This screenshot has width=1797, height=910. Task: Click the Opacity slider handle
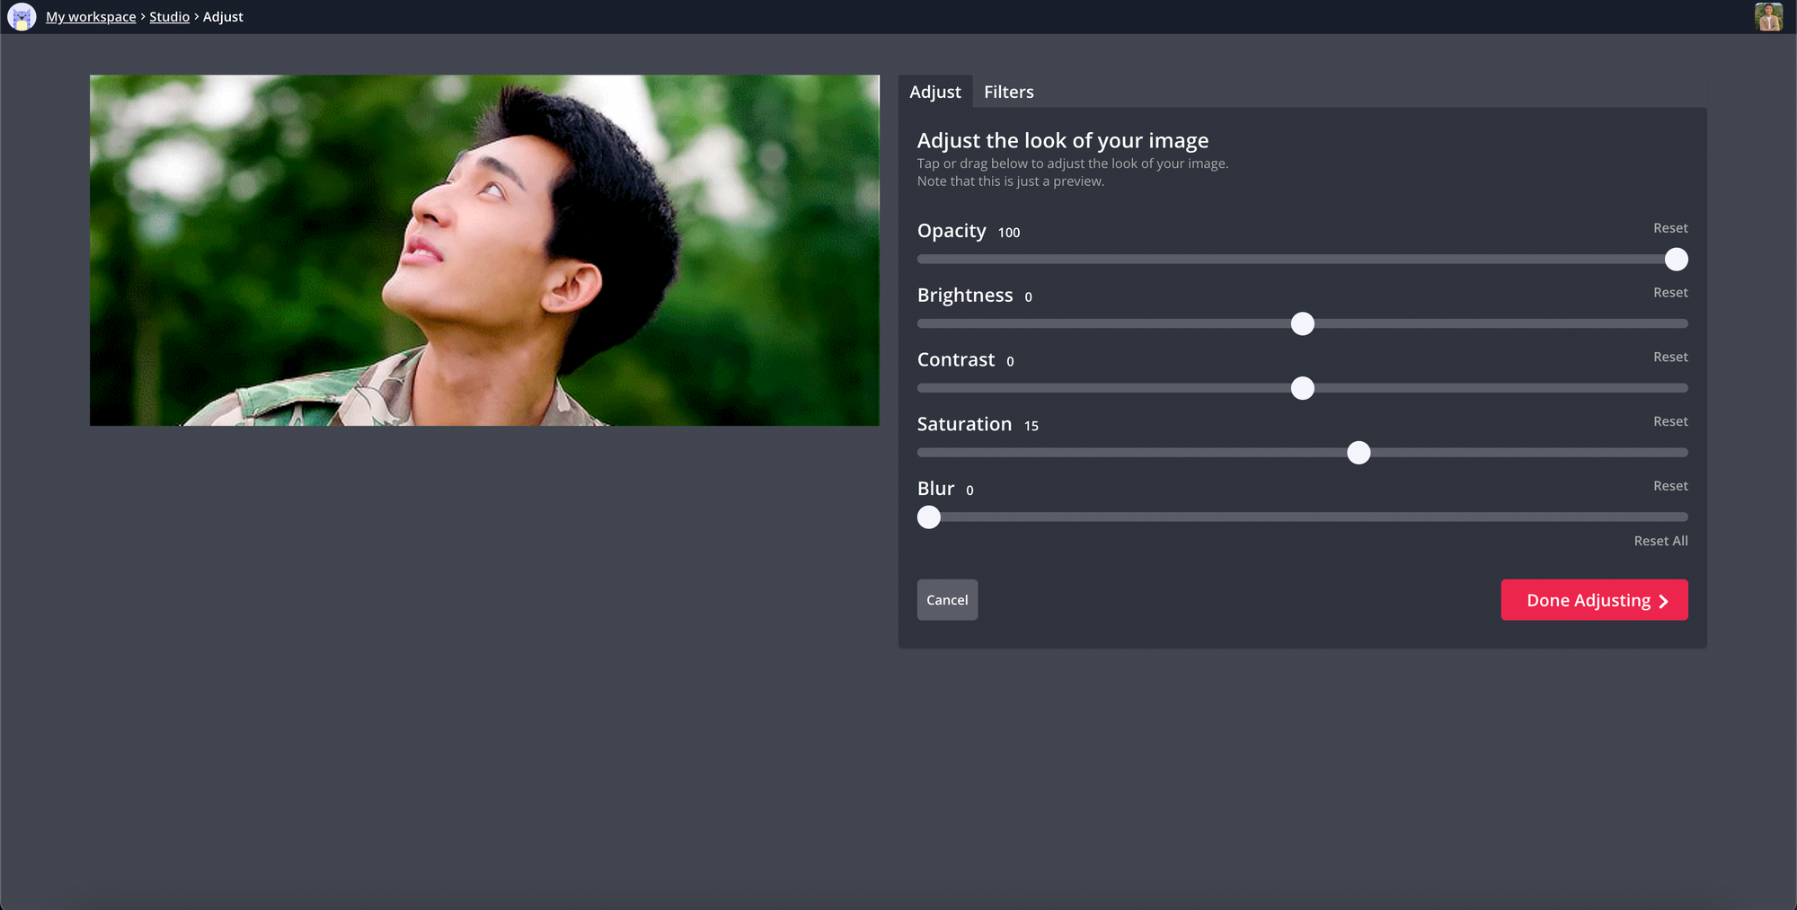[1676, 260]
